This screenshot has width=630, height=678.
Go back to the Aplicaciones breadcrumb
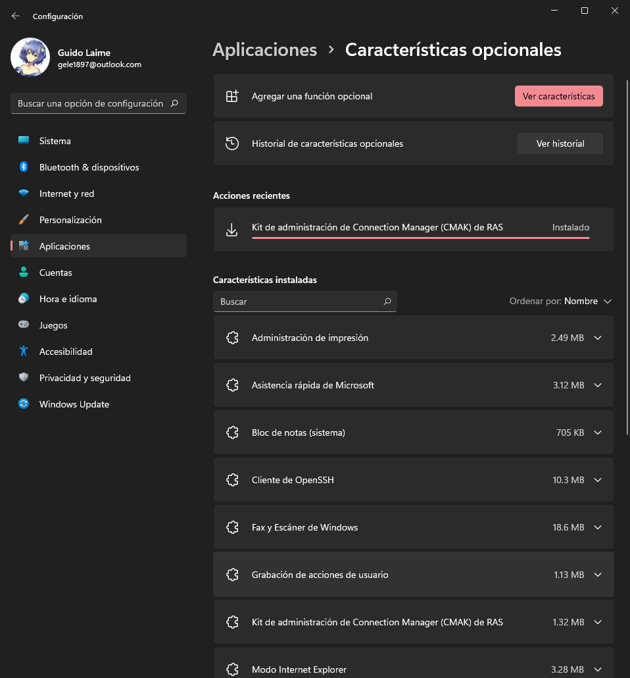pos(265,50)
